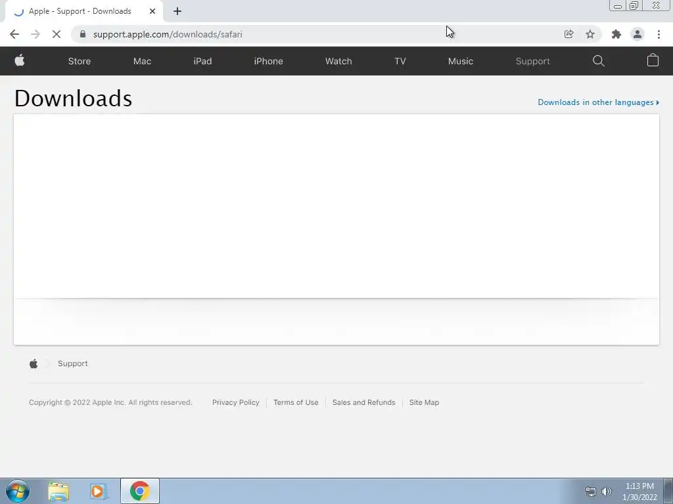Click the Apple logo in the navigation bar
The image size is (673, 504).
click(x=20, y=60)
